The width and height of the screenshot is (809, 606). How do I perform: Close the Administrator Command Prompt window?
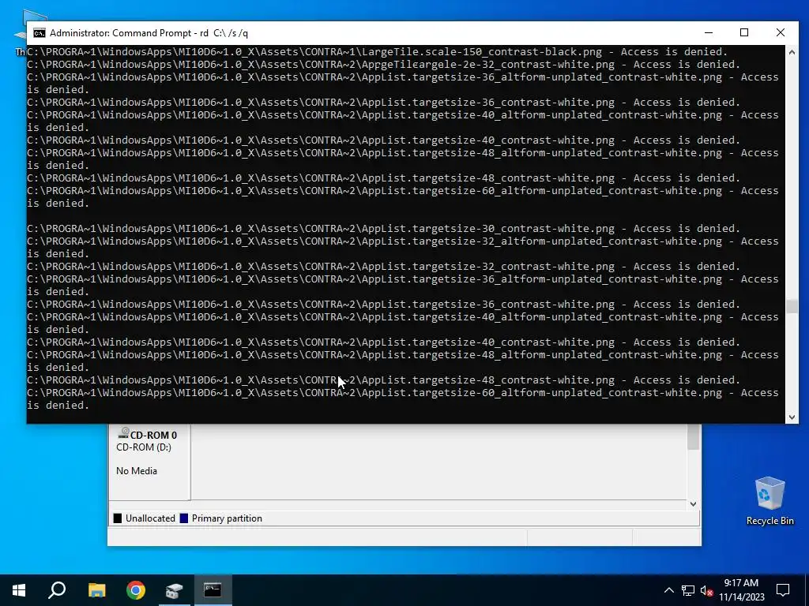coord(780,32)
